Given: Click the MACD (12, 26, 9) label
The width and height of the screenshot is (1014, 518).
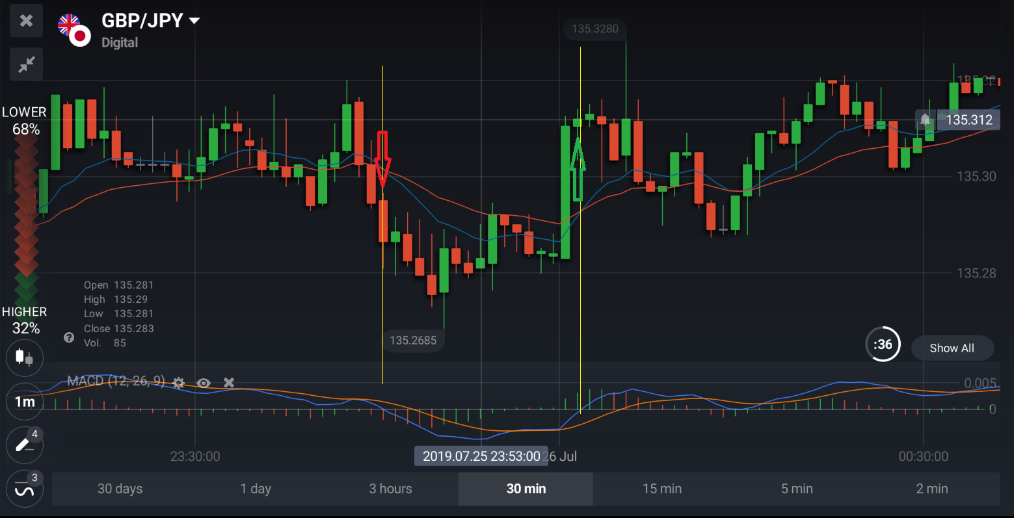Looking at the screenshot, I should click(x=116, y=381).
